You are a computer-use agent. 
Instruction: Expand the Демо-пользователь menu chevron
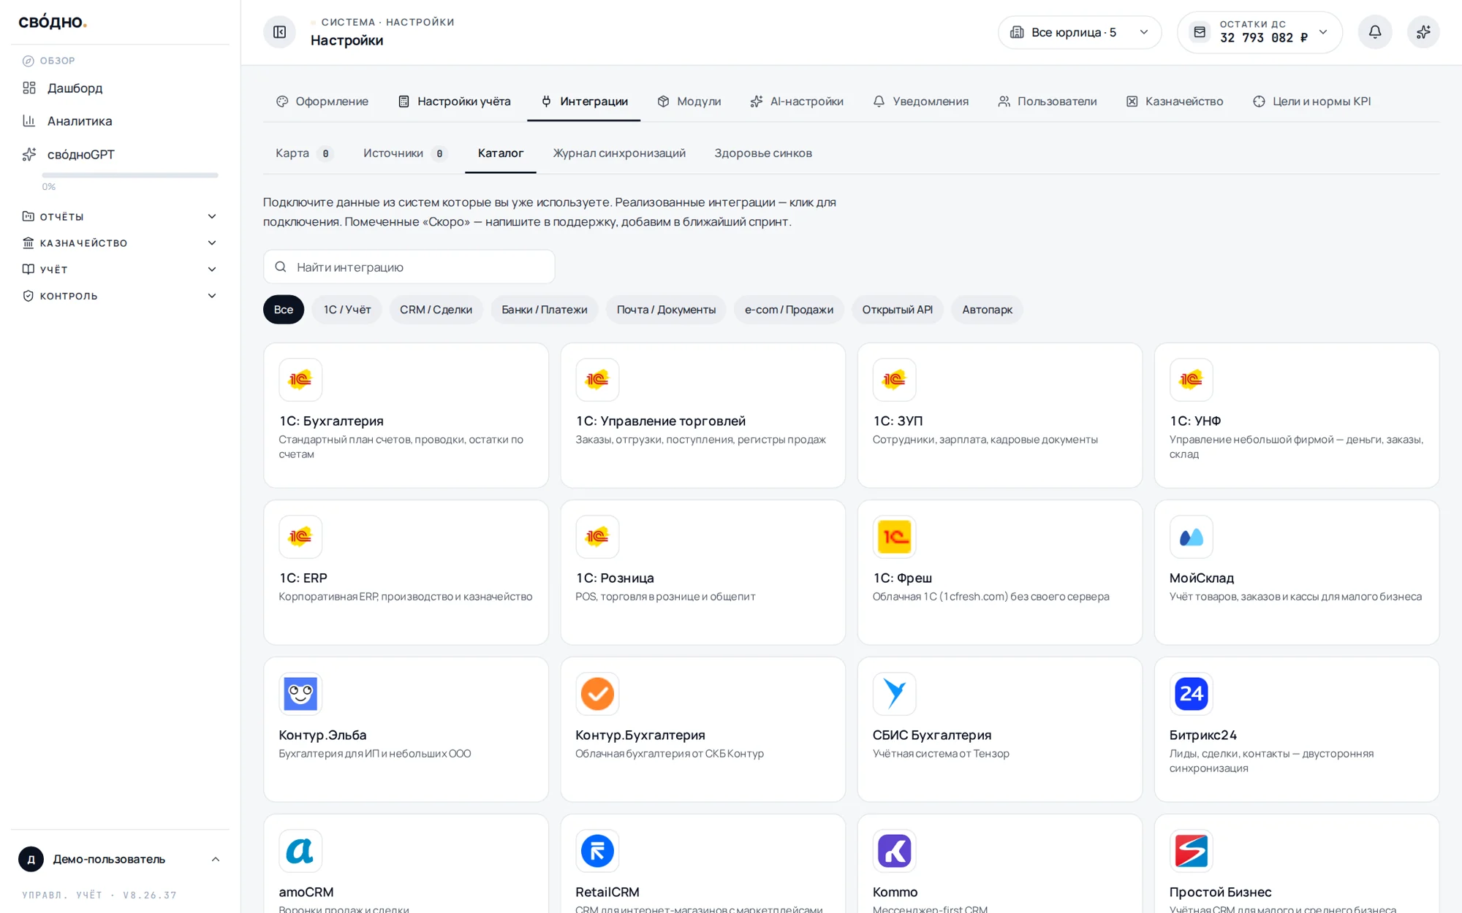pos(216,859)
